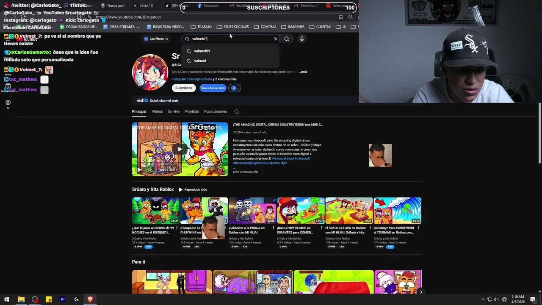Open the IMAGENES bookmarks folder

click(293, 27)
